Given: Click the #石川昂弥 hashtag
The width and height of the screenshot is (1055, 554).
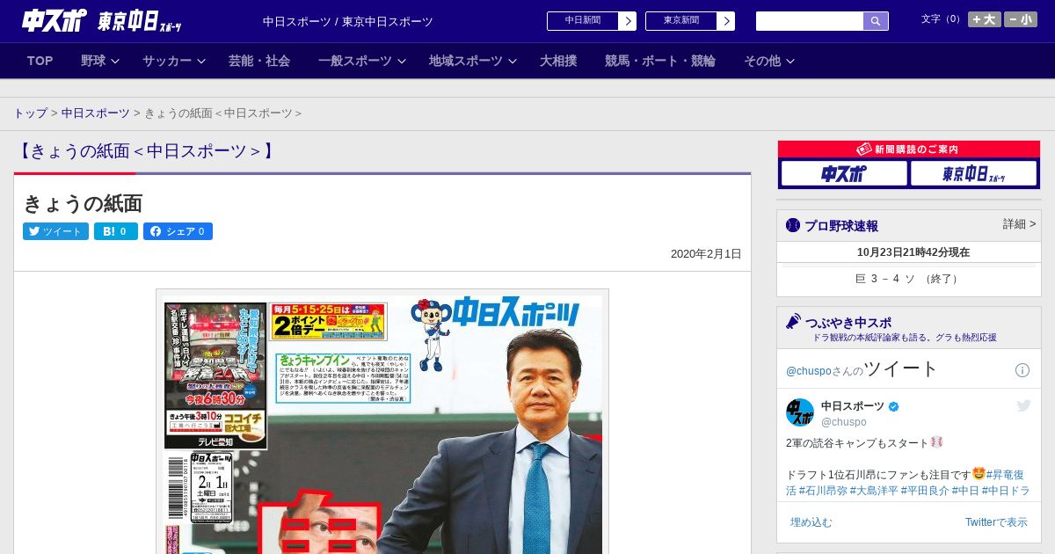Looking at the screenshot, I should tap(823, 491).
